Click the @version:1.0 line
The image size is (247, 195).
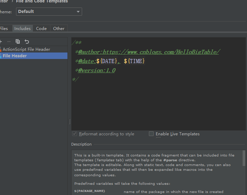(95, 70)
